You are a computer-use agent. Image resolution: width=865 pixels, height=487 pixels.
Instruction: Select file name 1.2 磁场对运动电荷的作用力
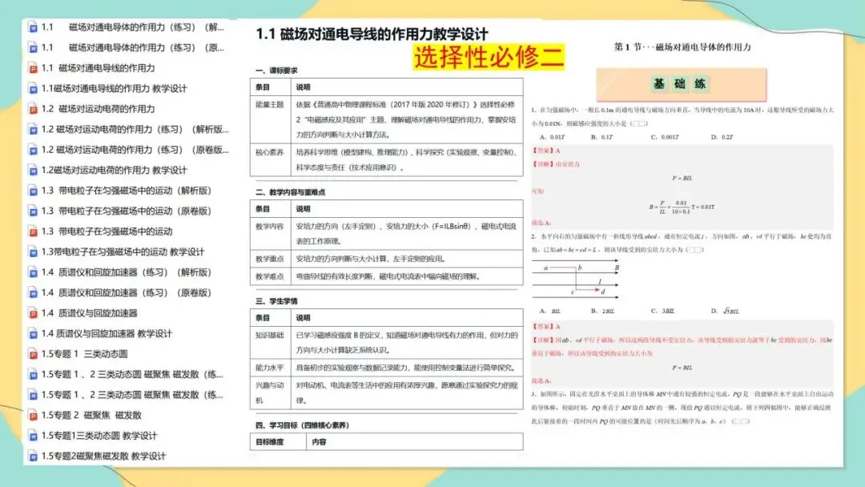(x=99, y=109)
